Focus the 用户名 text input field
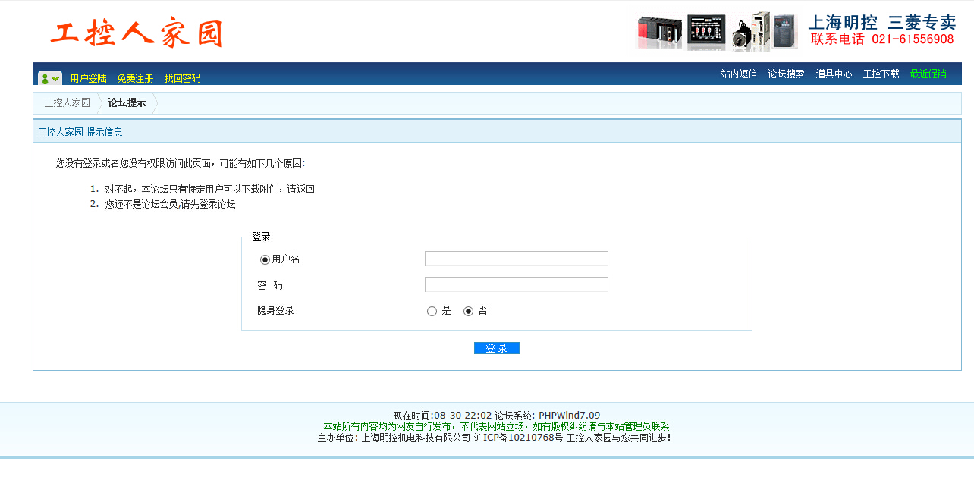The height and width of the screenshot is (480, 974). pos(516,259)
